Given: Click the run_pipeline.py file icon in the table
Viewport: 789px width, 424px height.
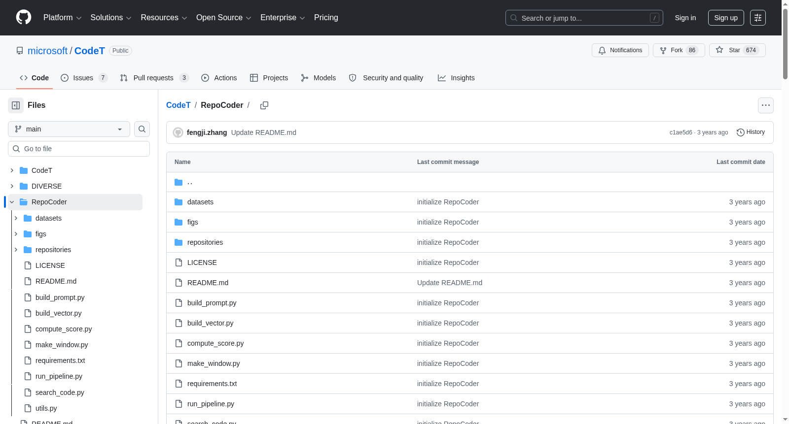Looking at the screenshot, I should (179, 404).
